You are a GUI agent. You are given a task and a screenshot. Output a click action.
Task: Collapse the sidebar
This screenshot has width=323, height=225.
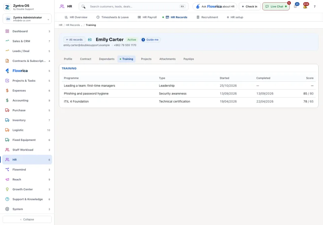(x=27, y=219)
